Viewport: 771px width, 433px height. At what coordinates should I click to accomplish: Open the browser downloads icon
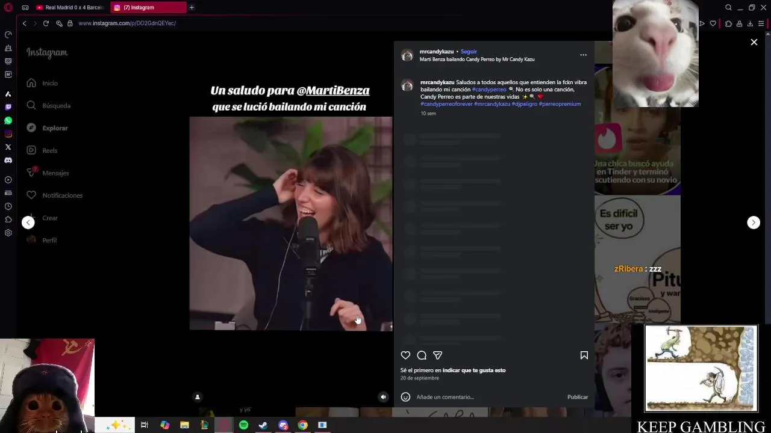(750, 23)
